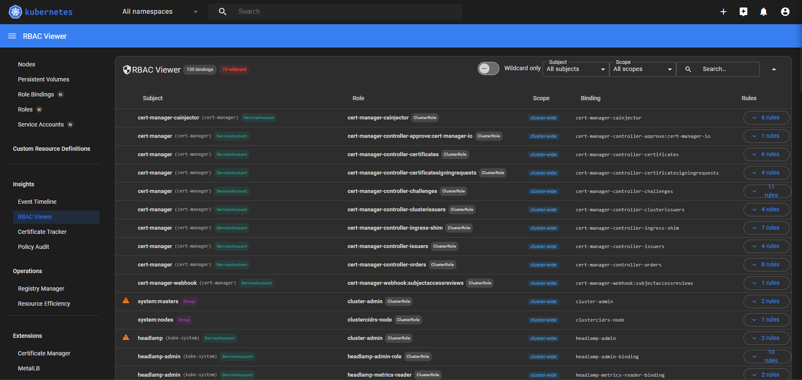Click warning triangle on system:masters row

pos(126,301)
